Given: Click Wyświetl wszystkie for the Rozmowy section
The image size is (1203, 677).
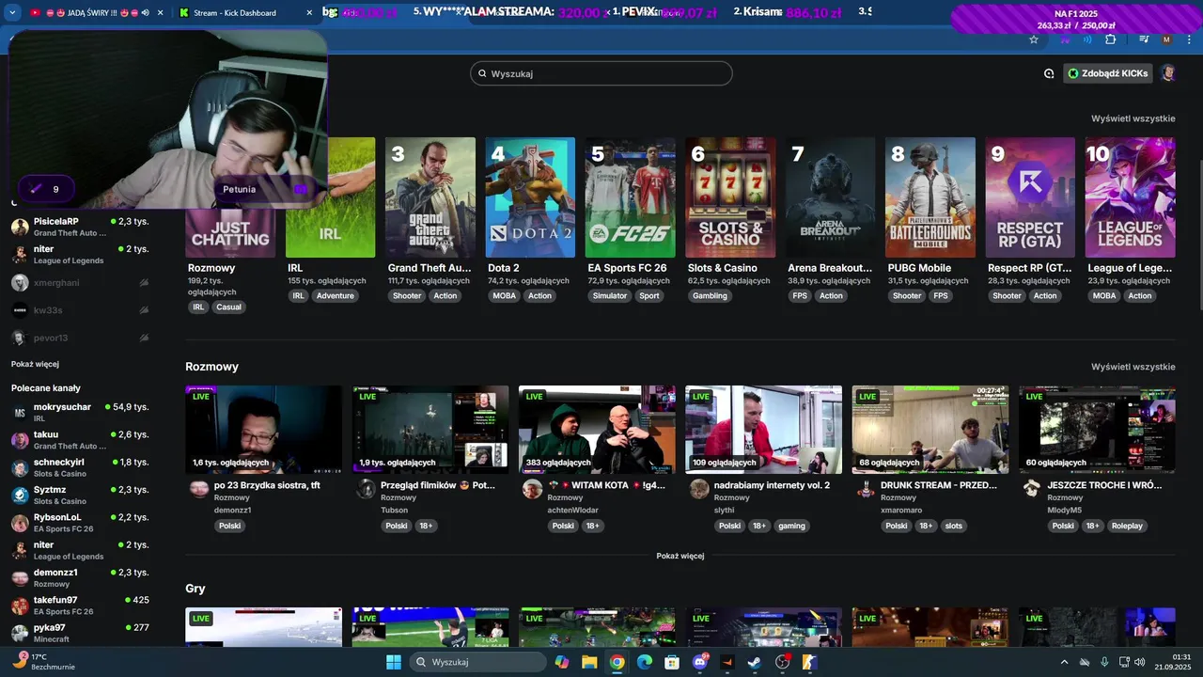Looking at the screenshot, I should [1133, 367].
